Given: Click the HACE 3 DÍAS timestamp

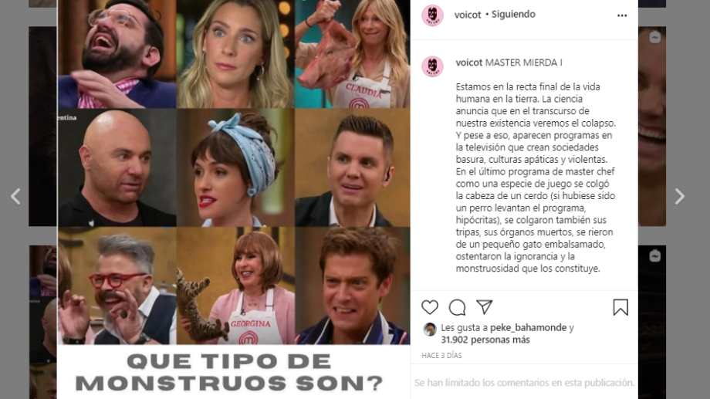Looking at the screenshot, I should pos(441,356).
